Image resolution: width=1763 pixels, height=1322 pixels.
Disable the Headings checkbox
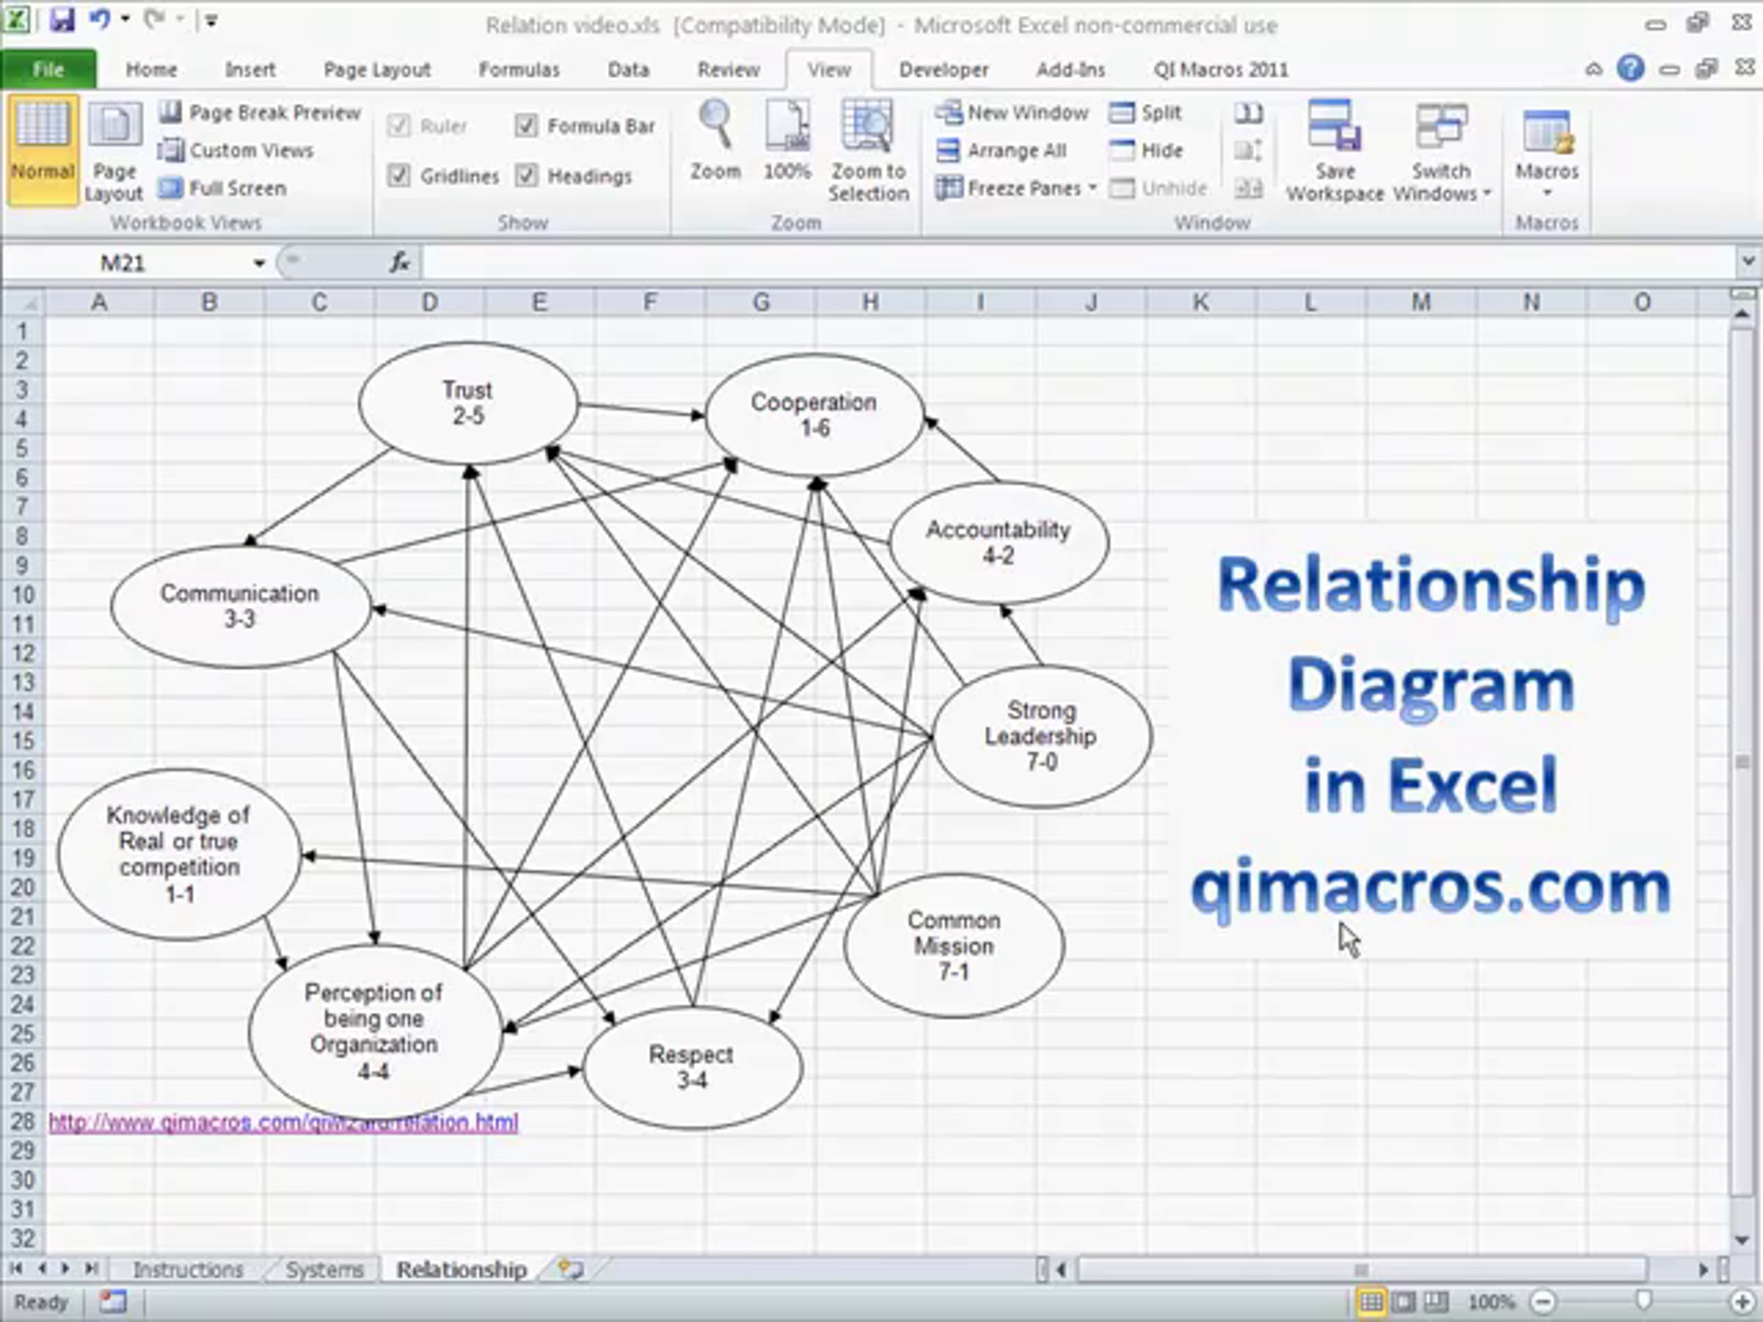(x=526, y=176)
